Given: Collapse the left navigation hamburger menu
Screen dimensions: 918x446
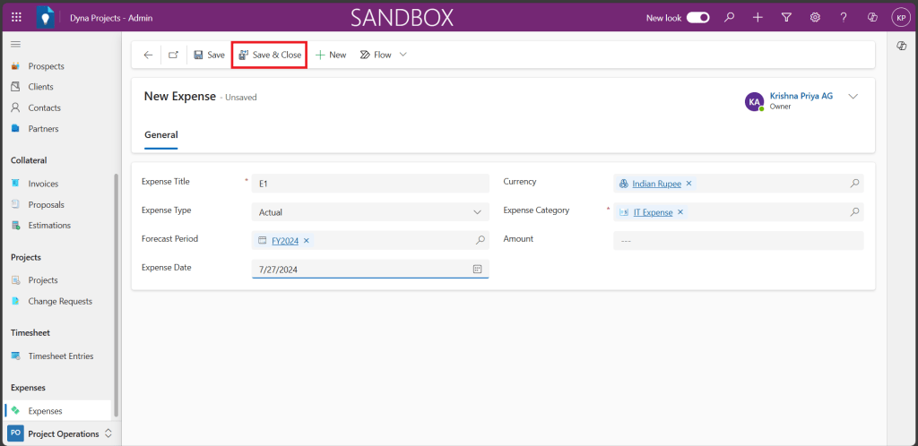Looking at the screenshot, I should tap(16, 44).
